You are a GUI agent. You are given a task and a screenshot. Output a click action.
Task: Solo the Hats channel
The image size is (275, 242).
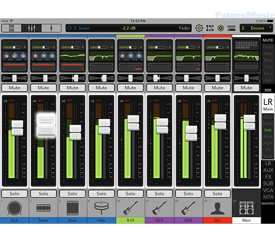tap(101, 194)
